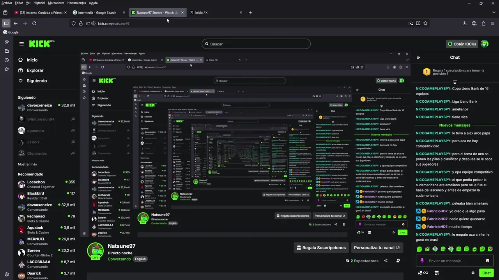This screenshot has height=280, width=499.
Task: Open offline channel agusneta
Action: point(46,131)
